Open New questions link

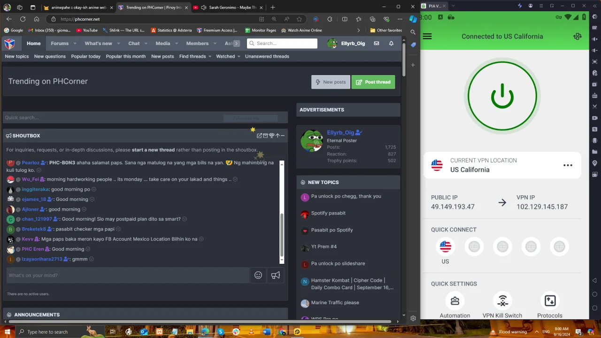[x=50, y=56]
